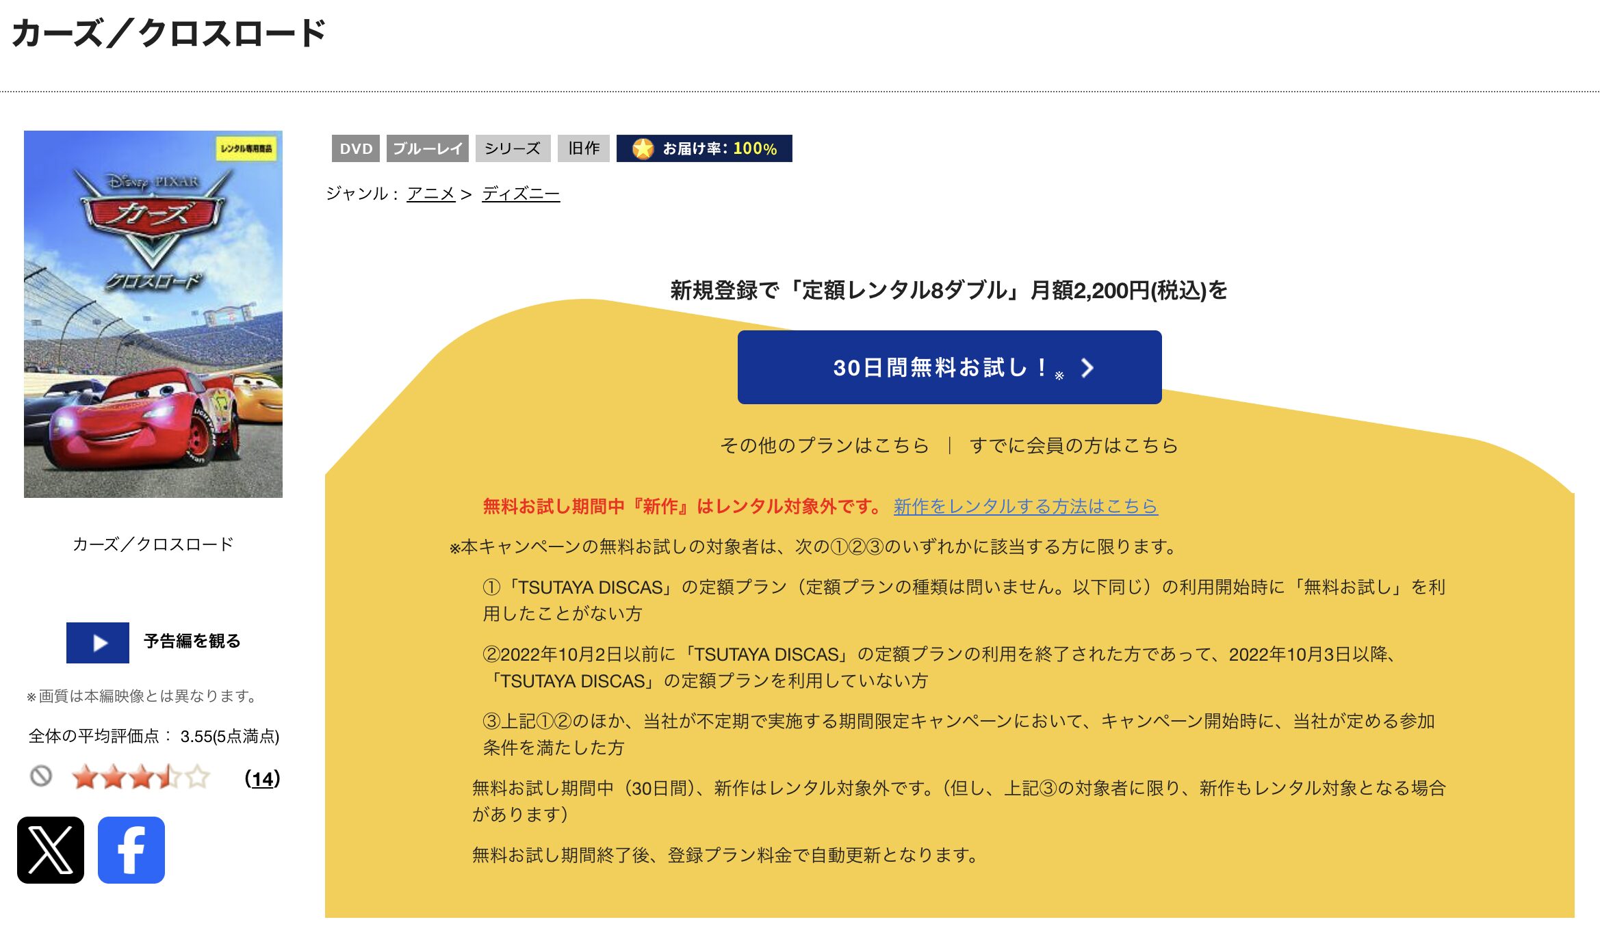The width and height of the screenshot is (1600, 937).
Task: Share the page on X
Action: (51, 850)
